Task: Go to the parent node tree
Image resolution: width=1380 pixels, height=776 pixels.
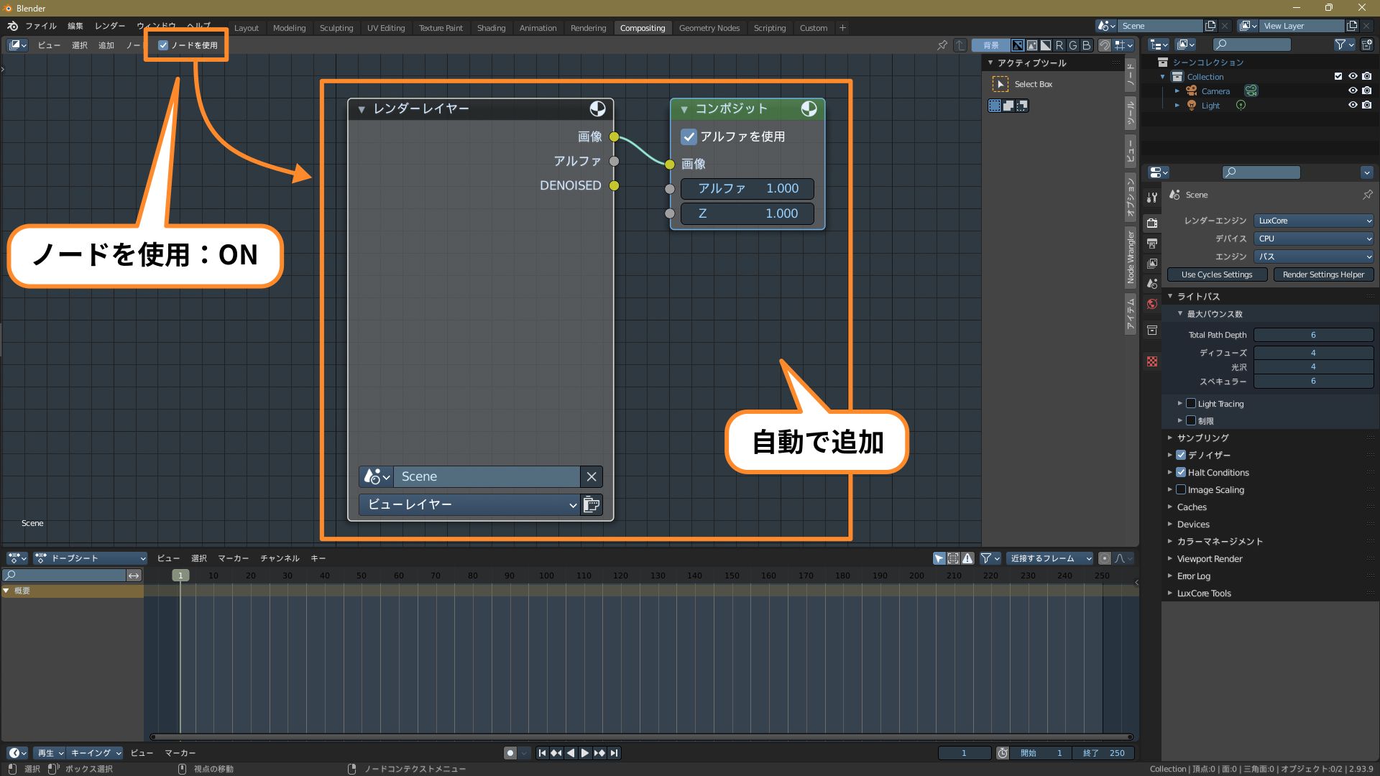Action: 960,45
